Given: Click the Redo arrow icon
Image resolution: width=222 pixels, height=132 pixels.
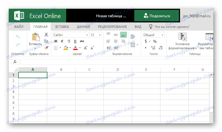Looking at the screenshot, I should click(x=18, y=45).
